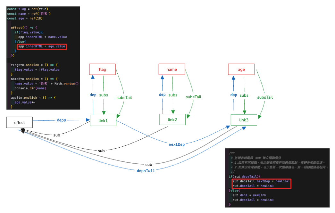Click the subsTail label beside flag
This screenshot has height=213, width=335.
(x=124, y=98)
